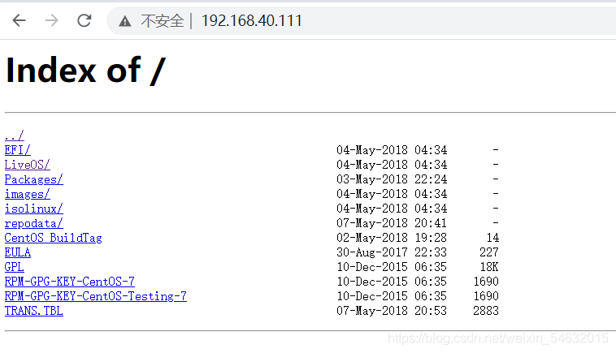The image size is (616, 353).
Task: Open the RPM-GPG-KEY-CentOS-Testing-7 file link
Action: (x=95, y=296)
